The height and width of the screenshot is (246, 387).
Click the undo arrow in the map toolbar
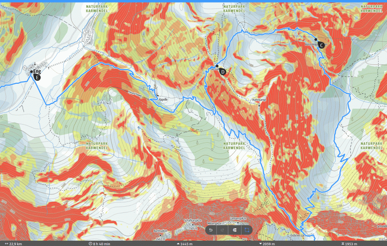211,230
